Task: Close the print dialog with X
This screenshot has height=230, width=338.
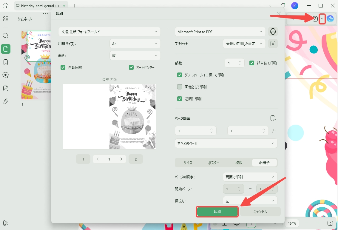Action: click(x=279, y=14)
